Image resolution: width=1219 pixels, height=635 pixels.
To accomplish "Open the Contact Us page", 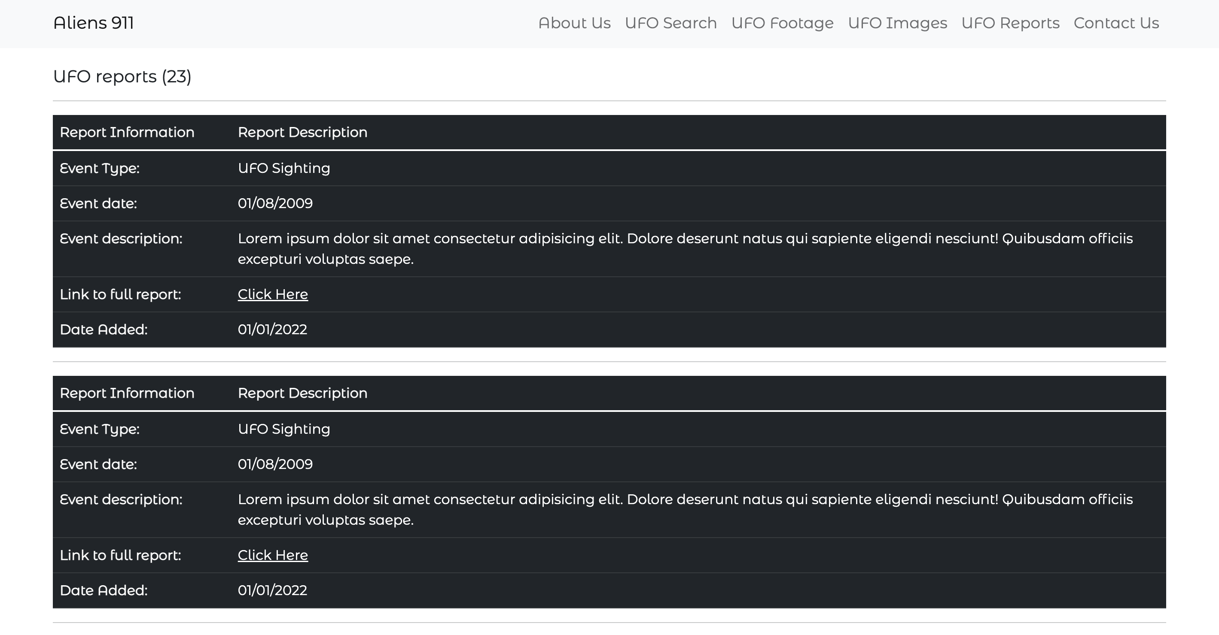I will [1116, 23].
